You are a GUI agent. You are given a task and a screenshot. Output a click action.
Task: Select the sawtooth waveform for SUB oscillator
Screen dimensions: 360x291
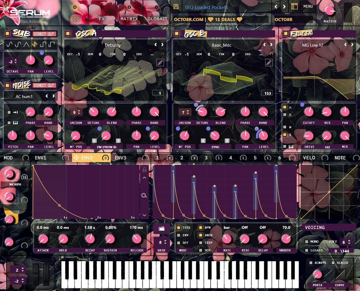click(35, 44)
